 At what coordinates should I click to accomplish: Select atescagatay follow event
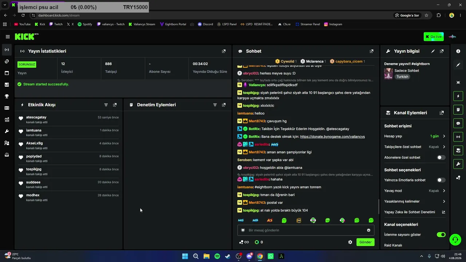click(x=68, y=119)
